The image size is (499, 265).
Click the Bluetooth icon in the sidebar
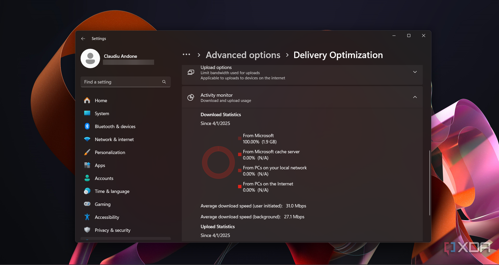click(87, 126)
